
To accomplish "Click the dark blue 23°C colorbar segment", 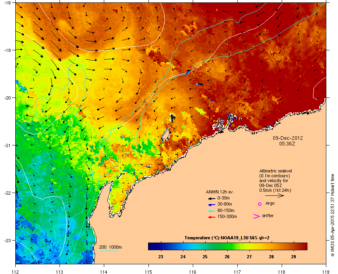I will click(161, 246).
